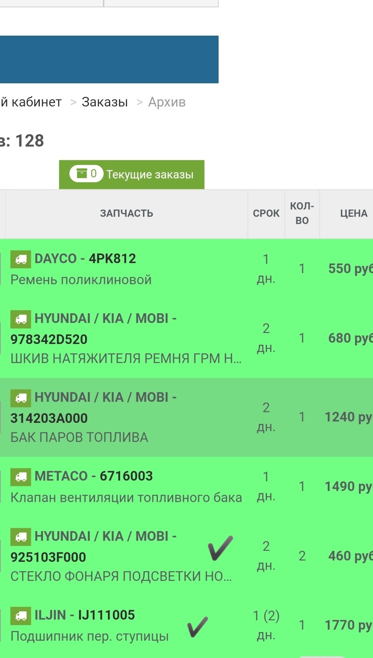Click the truck icon for part 925103F000
373x658 pixels.
[21, 536]
